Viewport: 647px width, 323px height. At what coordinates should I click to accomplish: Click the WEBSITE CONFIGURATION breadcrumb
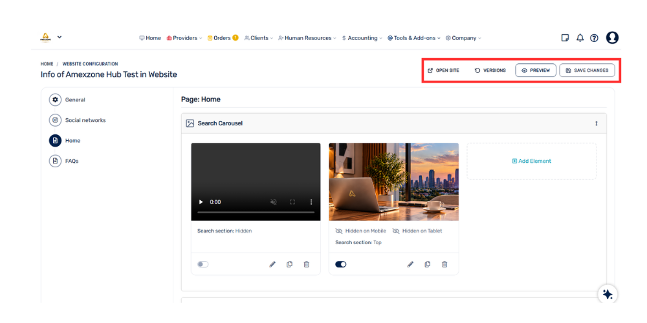tap(90, 64)
